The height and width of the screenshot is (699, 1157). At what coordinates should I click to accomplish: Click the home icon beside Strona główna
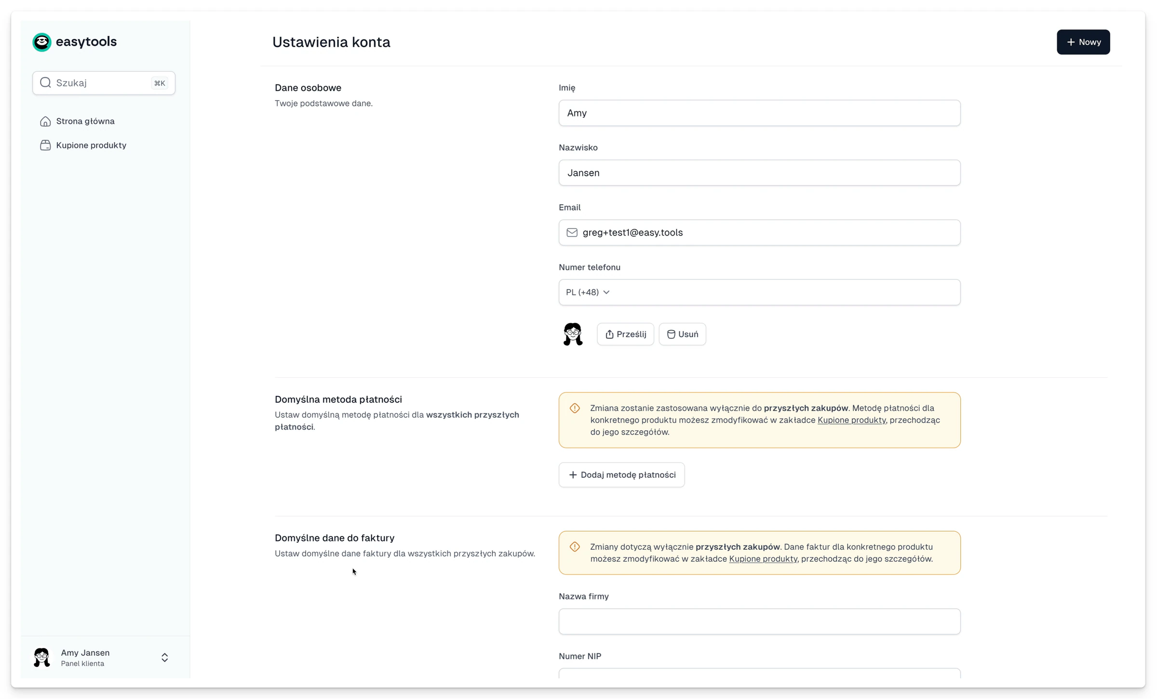coord(45,121)
